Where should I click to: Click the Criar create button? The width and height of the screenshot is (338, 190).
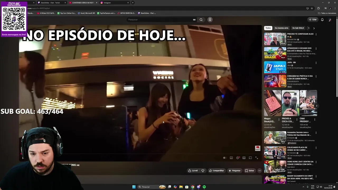313,20
